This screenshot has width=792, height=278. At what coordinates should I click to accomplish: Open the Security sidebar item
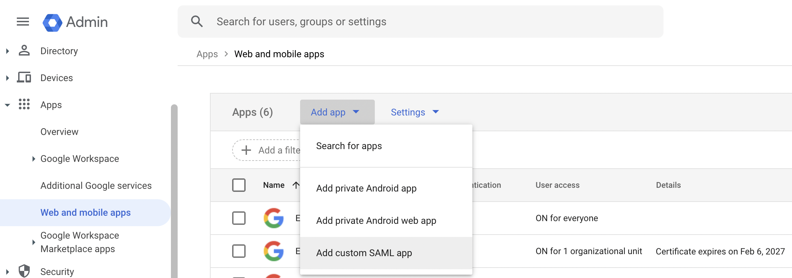tap(57, 272)
